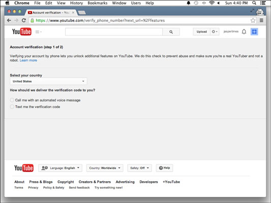Click the incognito user icon in title bar
This screenshot has height=203, width=271.
coord(260,12)
